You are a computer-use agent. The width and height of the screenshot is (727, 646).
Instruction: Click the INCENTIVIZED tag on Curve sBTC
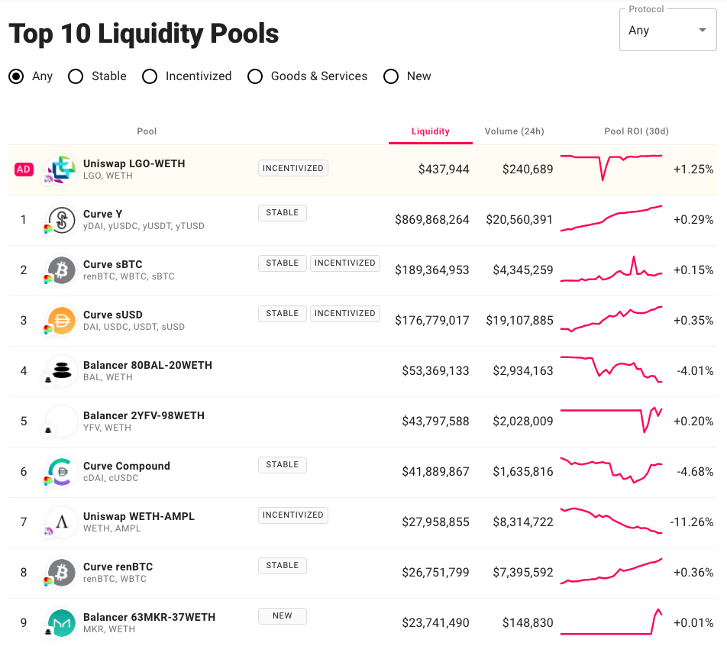click(345, 263)
